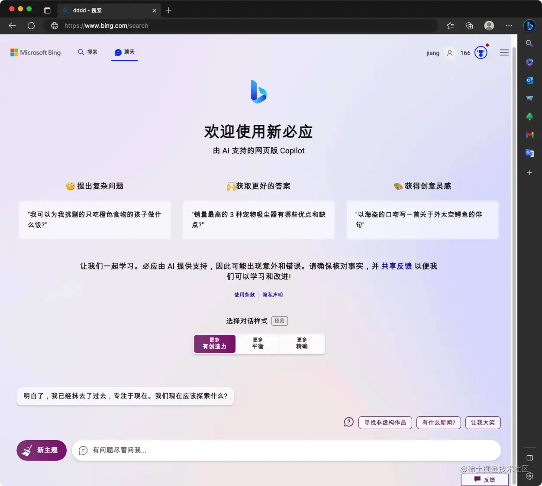Open Outlook from the Edge sidebar
This screenshot has height=486, width=542.
click(529, 80)
